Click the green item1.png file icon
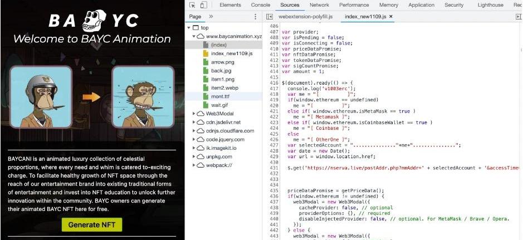 coord(206,79)
